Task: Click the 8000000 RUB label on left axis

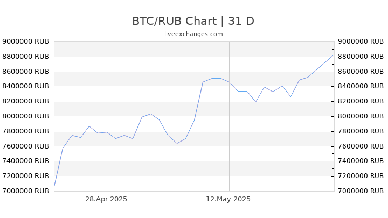Action: pyautogui.click(x=26, y=116)
